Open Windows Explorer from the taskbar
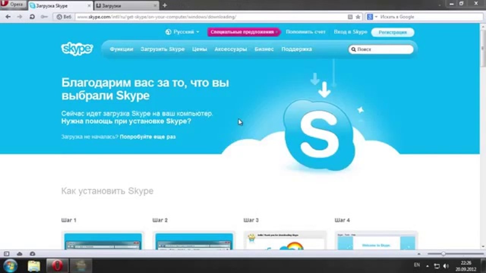This screenshot has width=486, height=273. click(34, 265)
